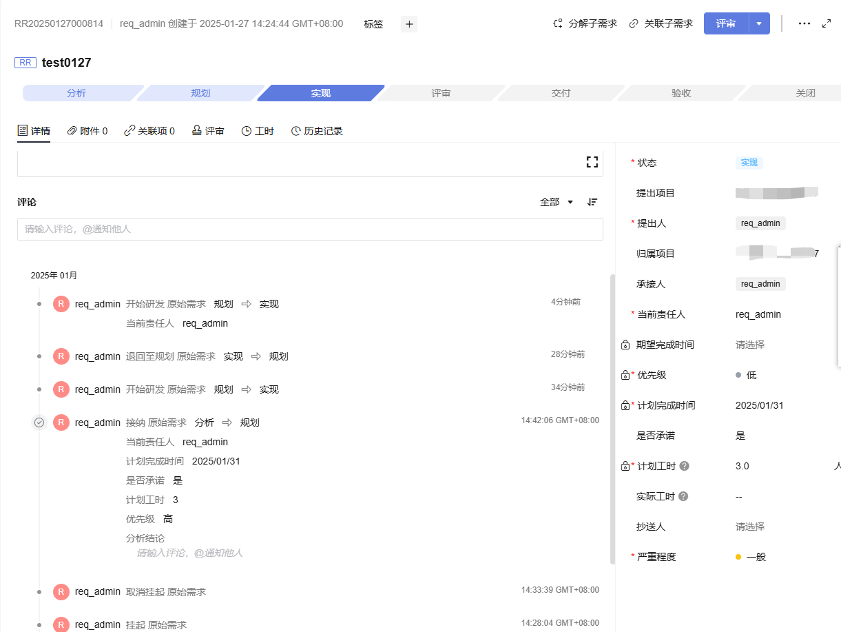This screenshot has width=841, height=632.
Task: Click the help icon beside 实际工时
Action: coord(683,496)
